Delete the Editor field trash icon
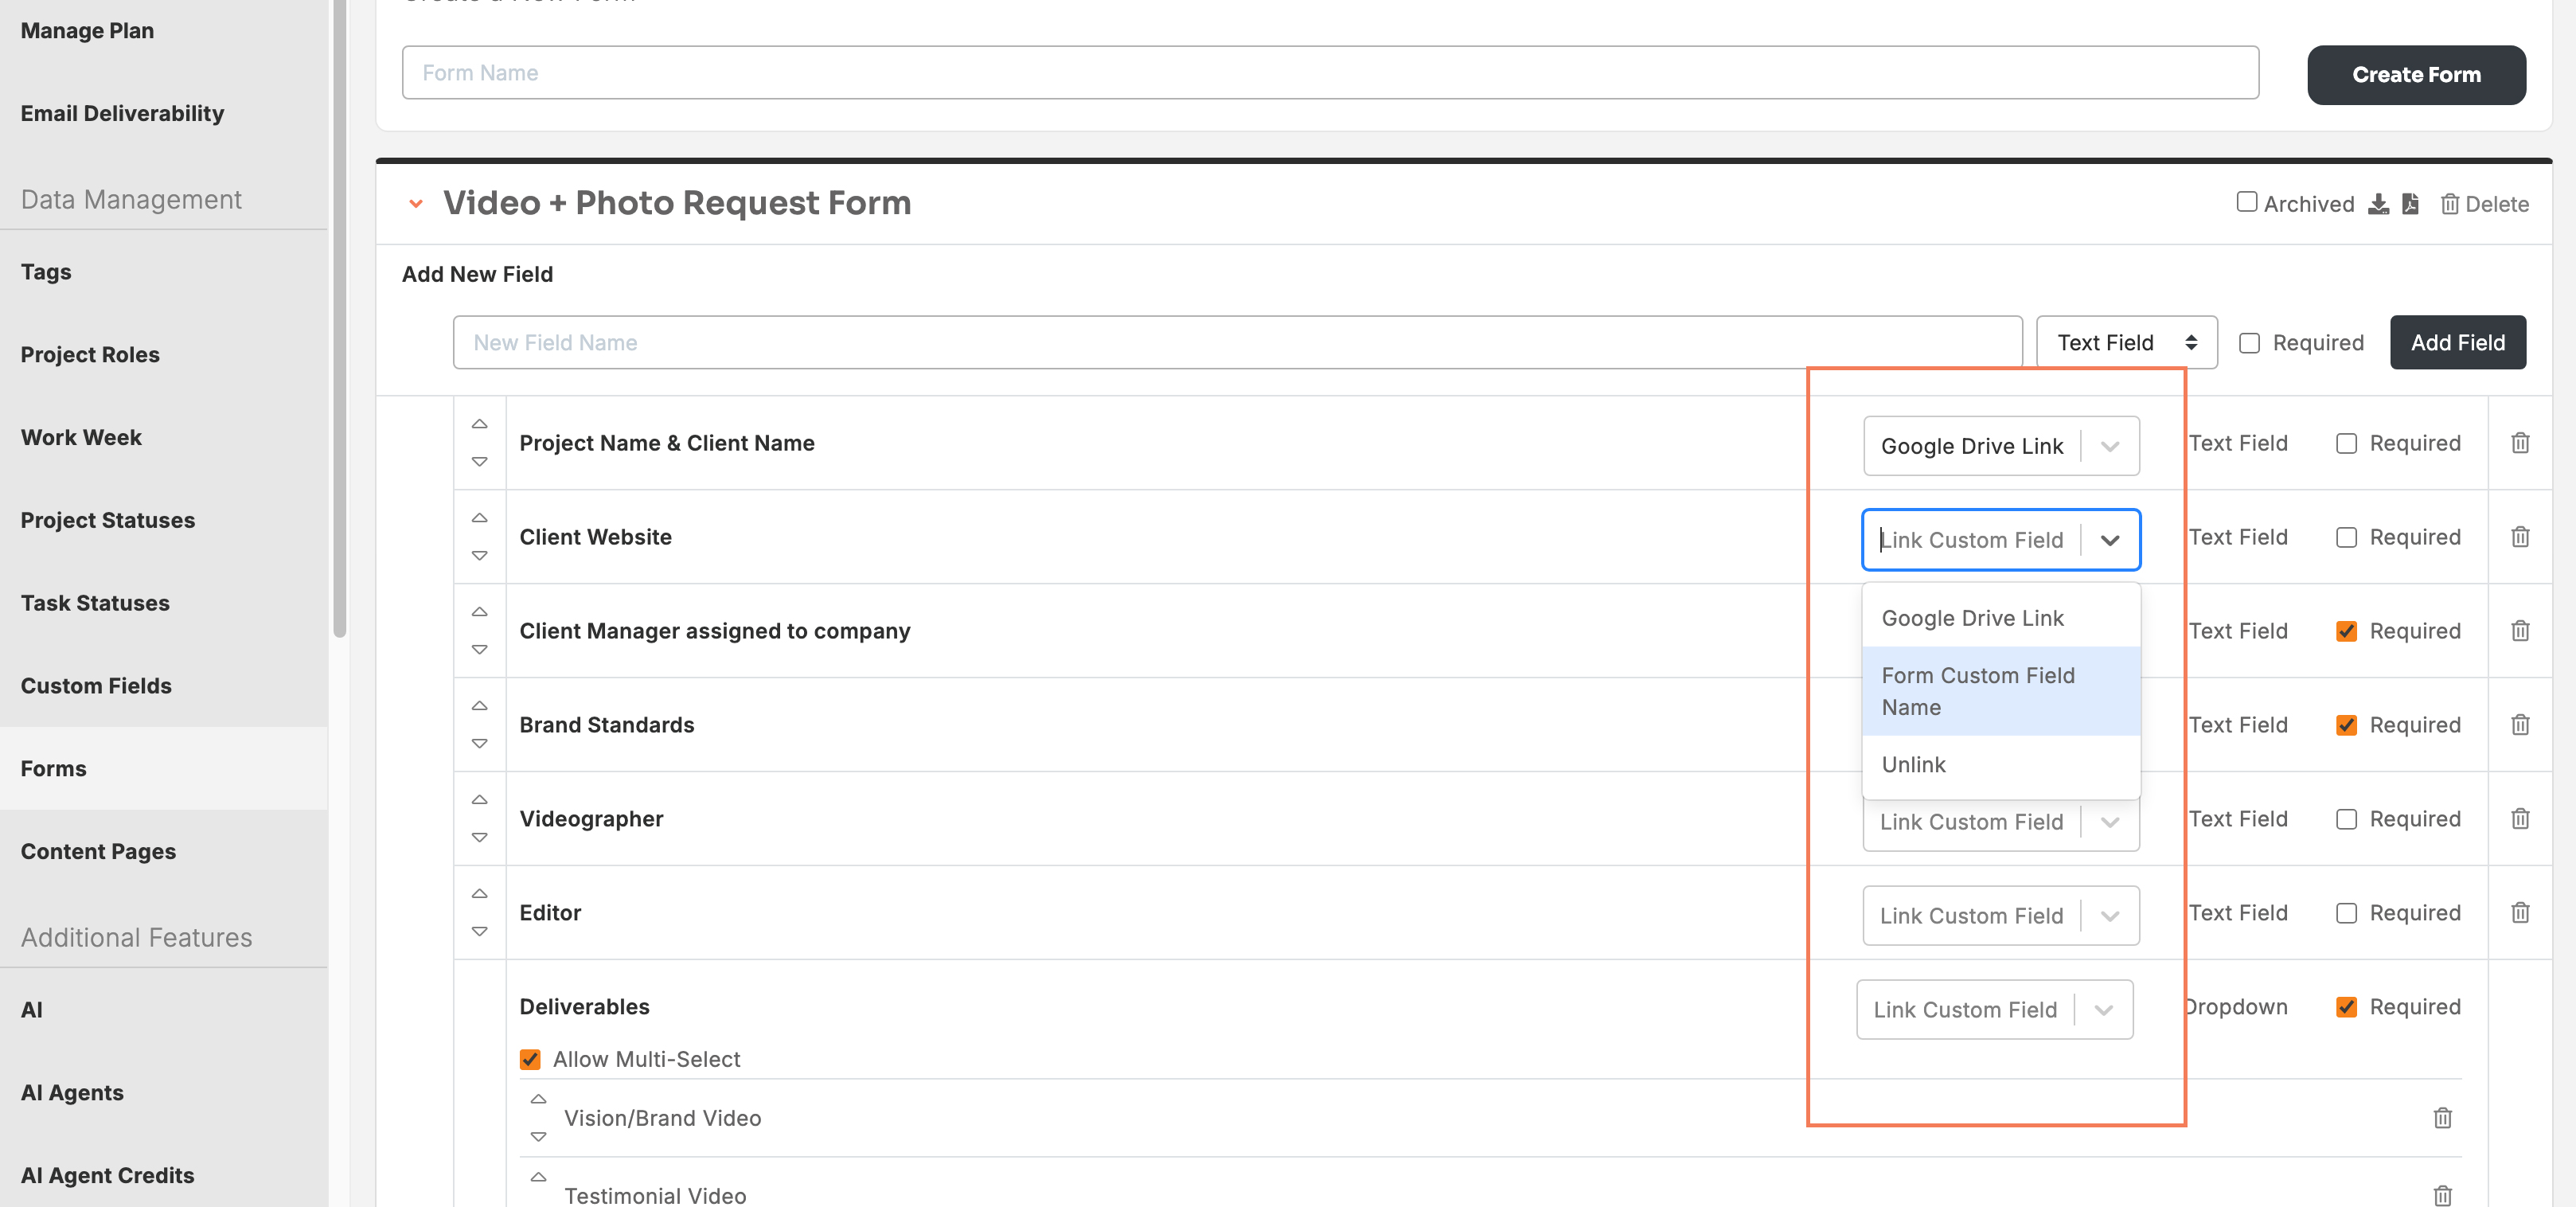The width and height of the screenshot is (2576, 1207). (x=2519, y=913)
